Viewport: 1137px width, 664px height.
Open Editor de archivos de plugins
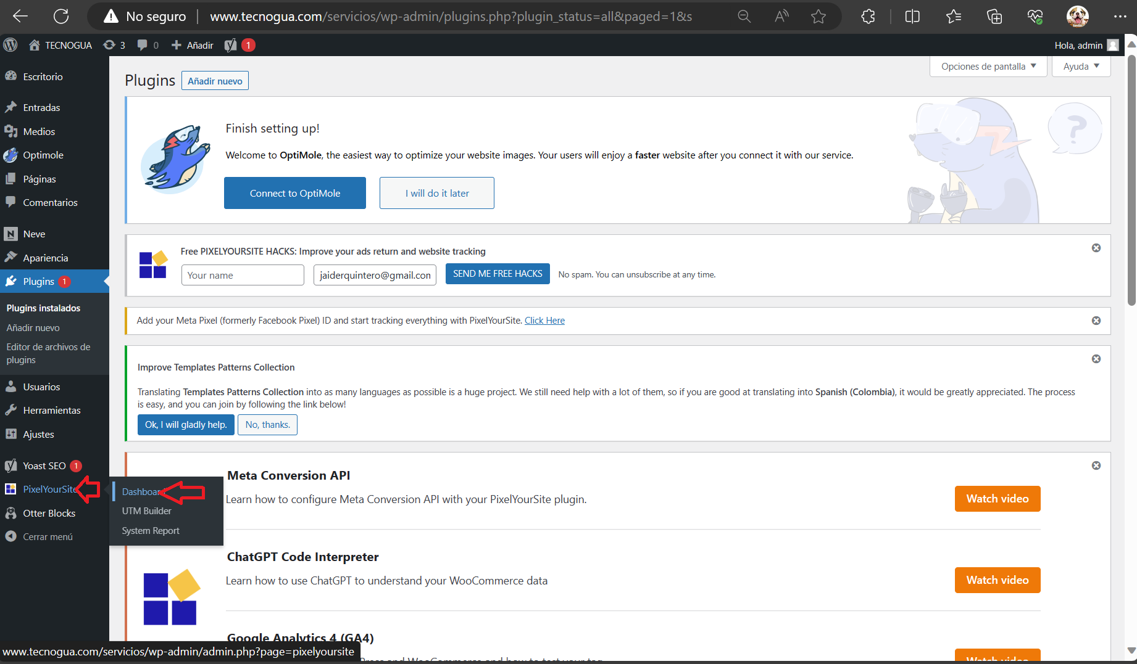click(48, 353)
